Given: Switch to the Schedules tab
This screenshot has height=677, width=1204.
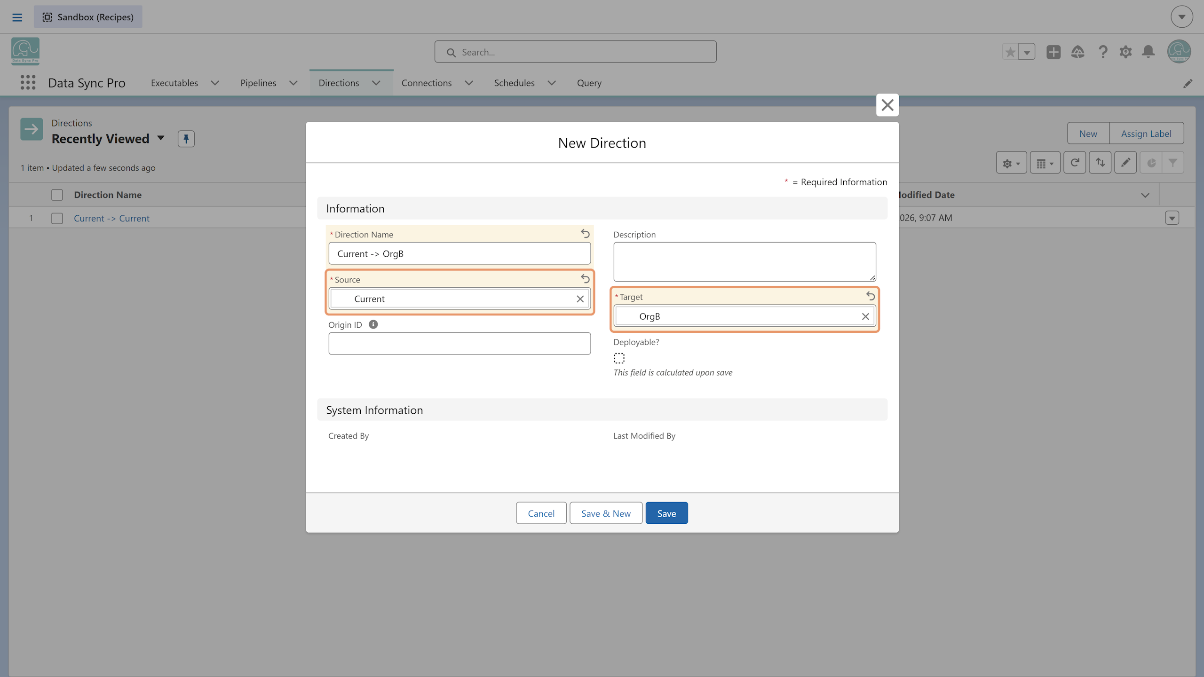Looking at the screenshot, I should (514, 83).
